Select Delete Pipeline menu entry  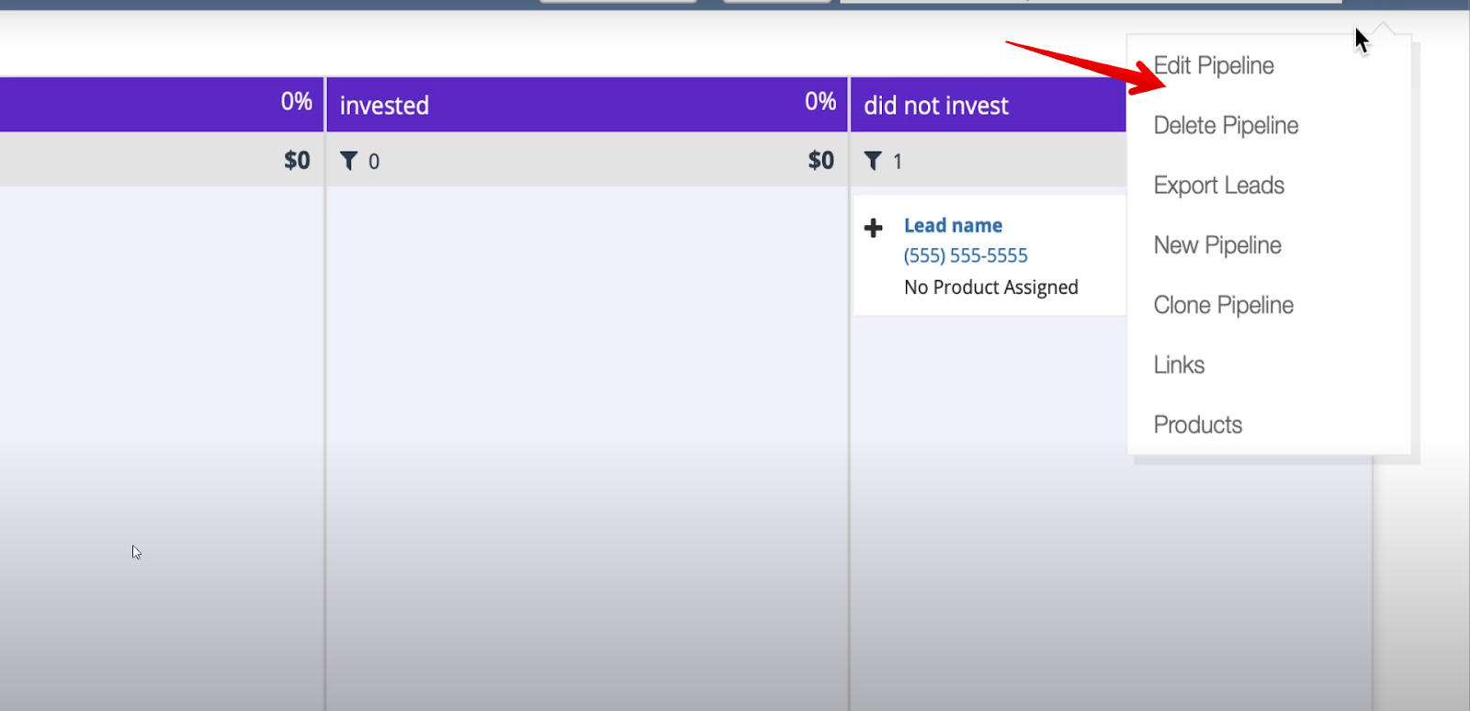click(x=1226, y=126)
